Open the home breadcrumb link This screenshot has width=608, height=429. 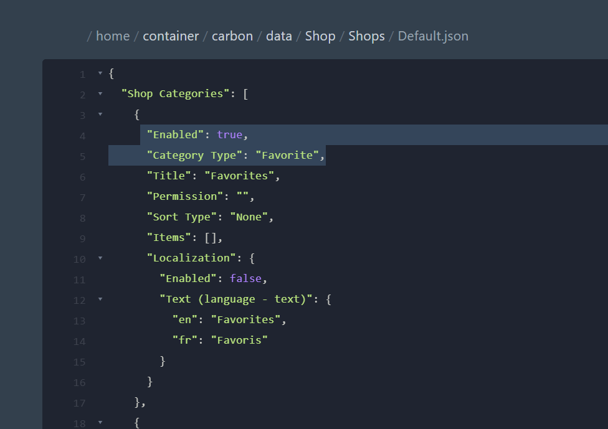(x=113, y=36)
